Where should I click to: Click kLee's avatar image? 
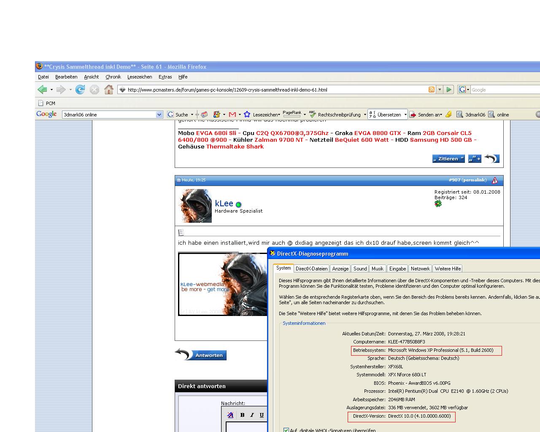[x=195, y=205]
